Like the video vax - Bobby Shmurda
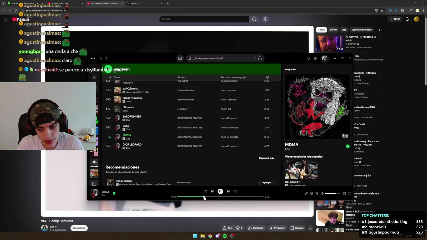 click(x=227, y=228)
